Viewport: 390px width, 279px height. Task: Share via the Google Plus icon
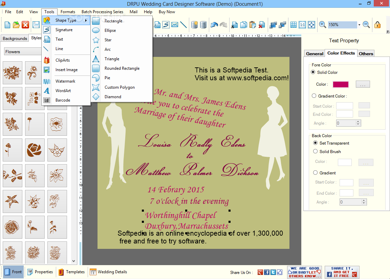coord(260,272)
